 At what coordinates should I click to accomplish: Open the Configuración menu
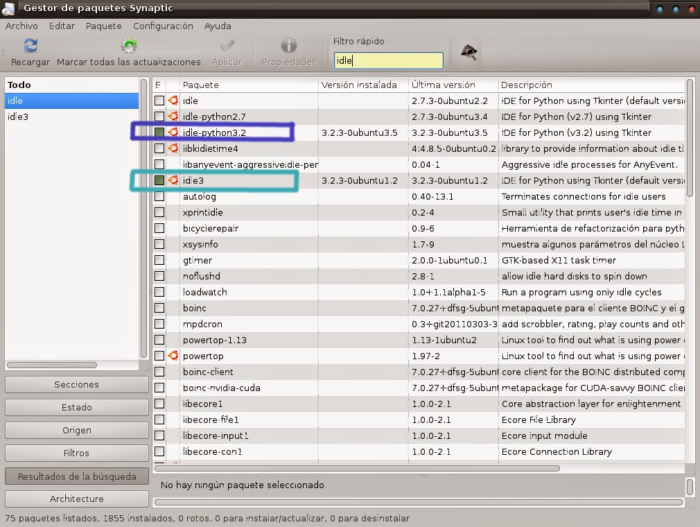click(162, 26)
